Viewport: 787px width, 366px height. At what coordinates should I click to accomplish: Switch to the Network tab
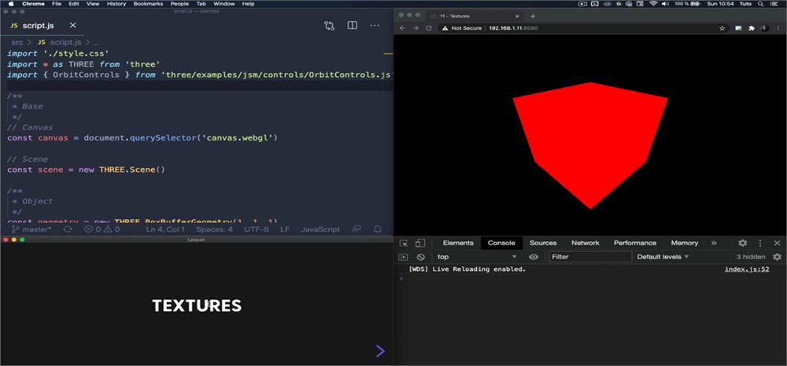click(x=586, y=243)
